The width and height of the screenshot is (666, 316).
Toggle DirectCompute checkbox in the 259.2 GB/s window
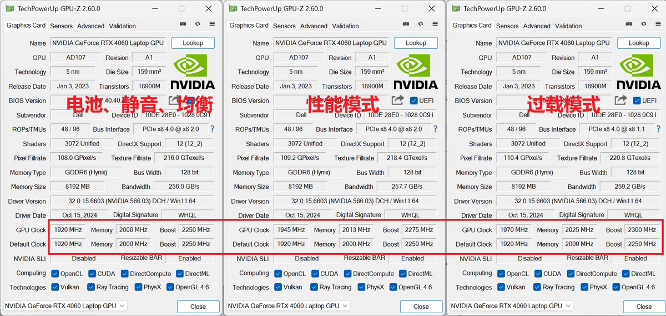coord(570,273)
